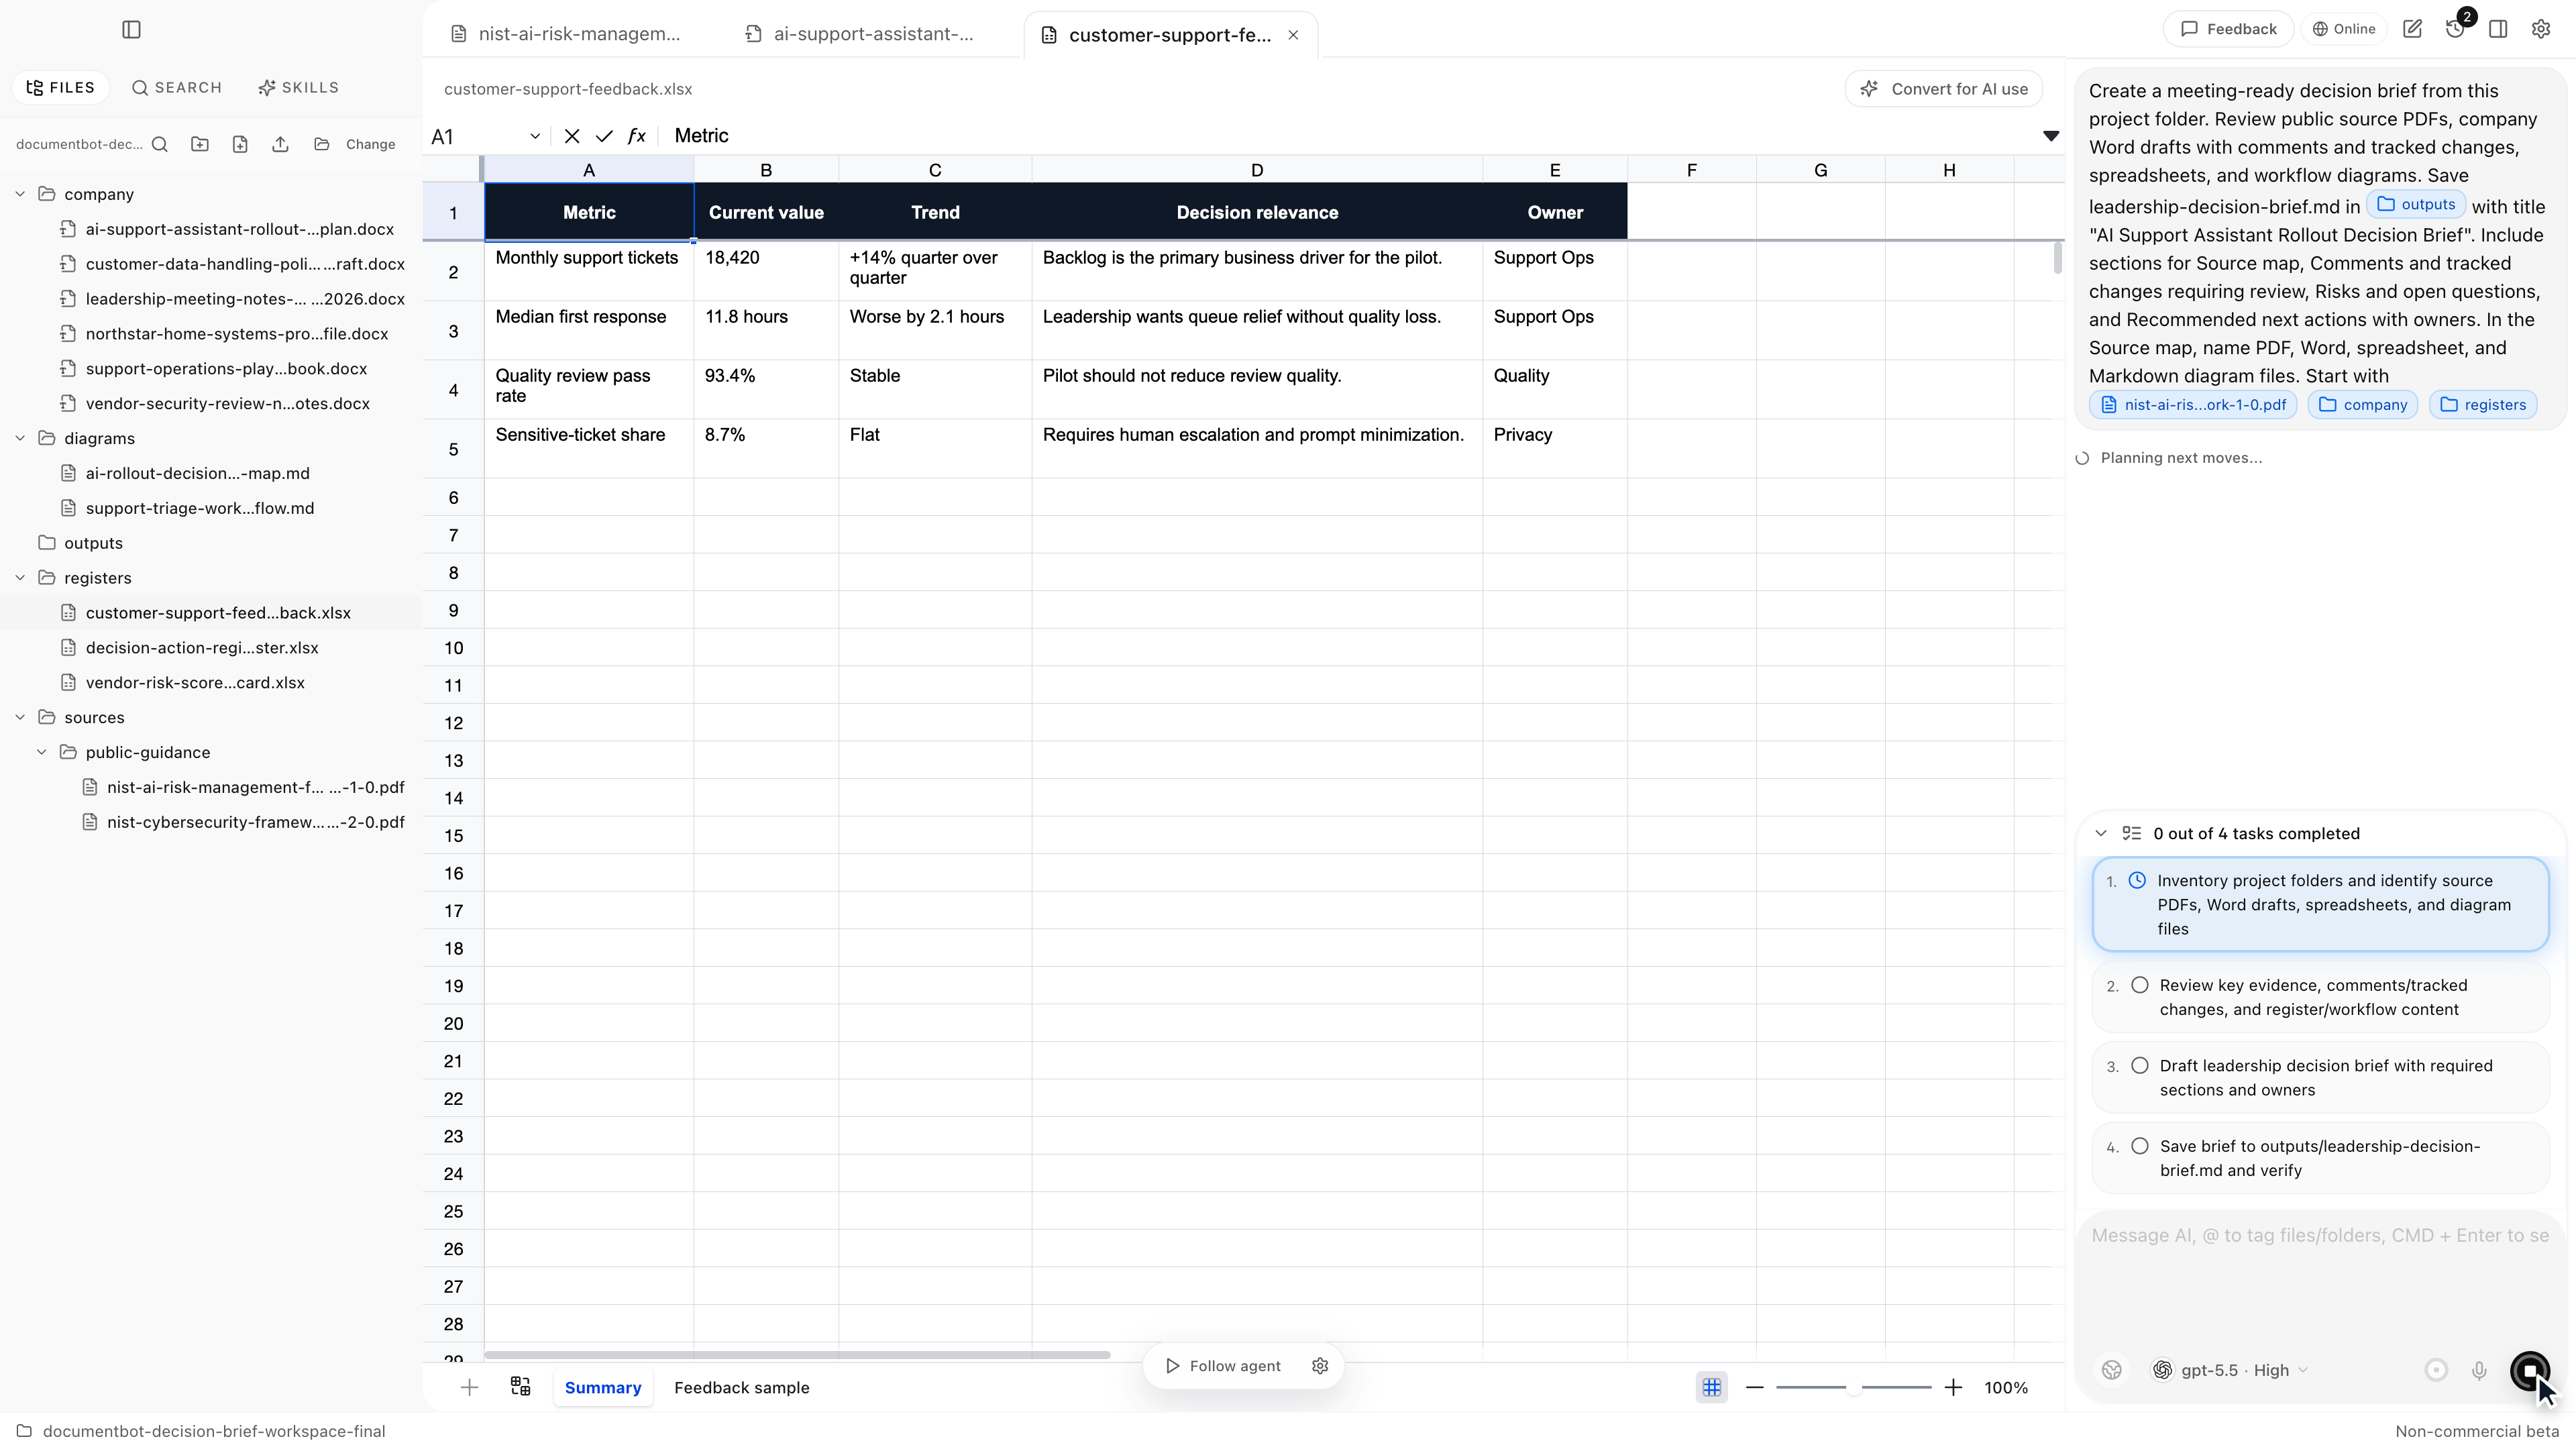Open Follow agent settings gear
The height and width of the screenshot is (1449, 2576).
[x=1320, y=1366]
